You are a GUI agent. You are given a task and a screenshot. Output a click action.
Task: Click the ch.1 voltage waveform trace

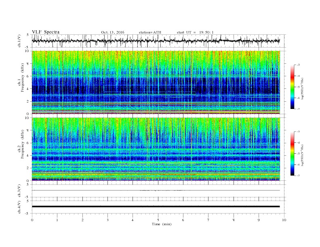[156, 41]
